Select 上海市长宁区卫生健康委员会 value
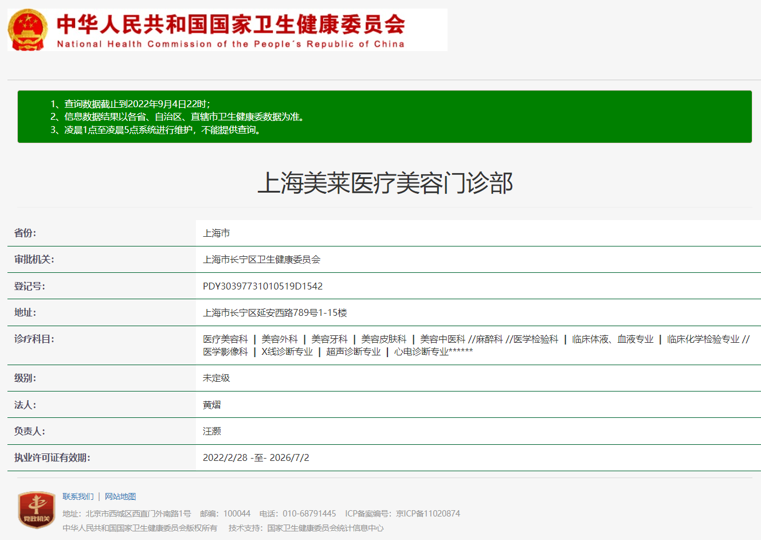Viewport: 761px width, 540px height. point(262,259)
